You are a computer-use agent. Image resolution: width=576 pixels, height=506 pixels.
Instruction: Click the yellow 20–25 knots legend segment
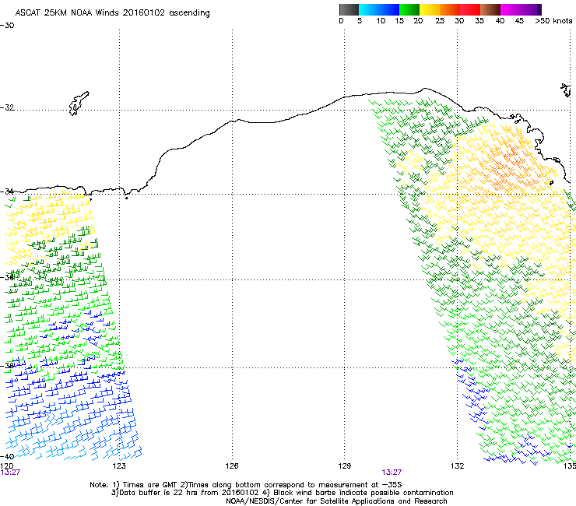point(430,9)
